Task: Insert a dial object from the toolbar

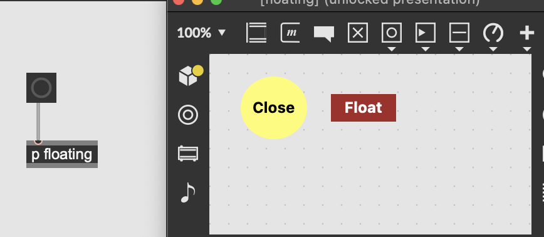Action: 493,33
